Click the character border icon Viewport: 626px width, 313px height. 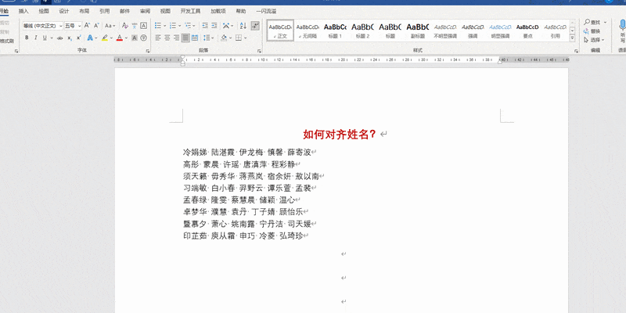click(x=143, y=26)
